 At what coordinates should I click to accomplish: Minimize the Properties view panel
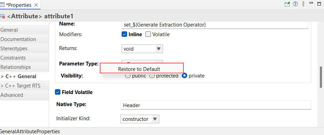(x=311, y=3)
